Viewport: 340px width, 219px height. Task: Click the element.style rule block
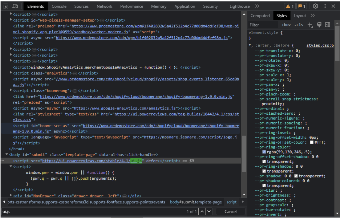pos(291,35)
